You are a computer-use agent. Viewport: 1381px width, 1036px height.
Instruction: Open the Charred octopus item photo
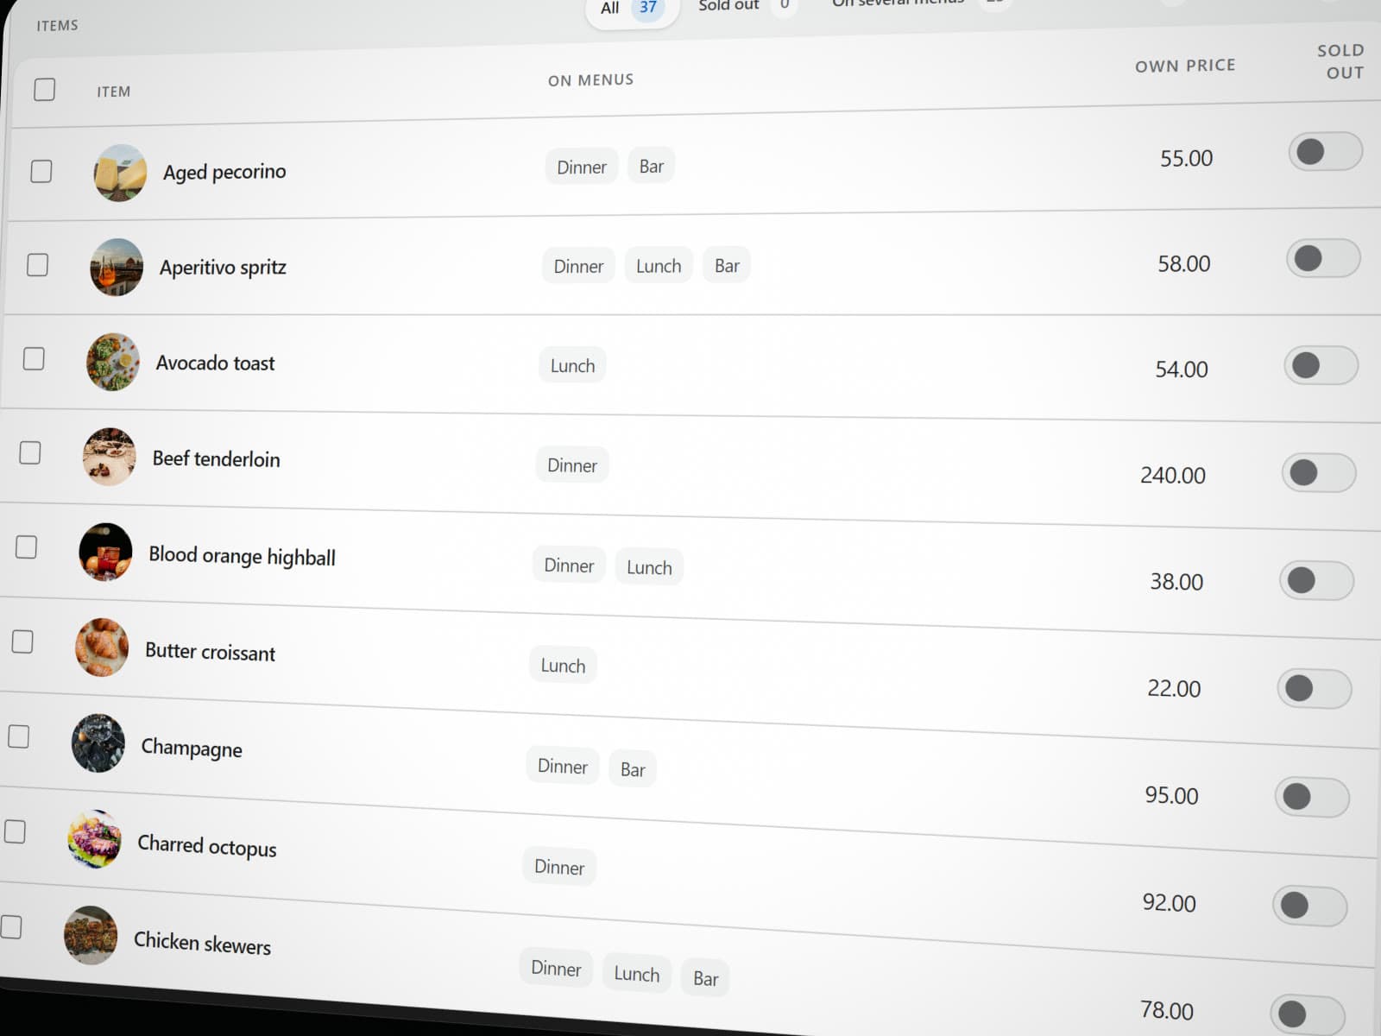point(95,838)
